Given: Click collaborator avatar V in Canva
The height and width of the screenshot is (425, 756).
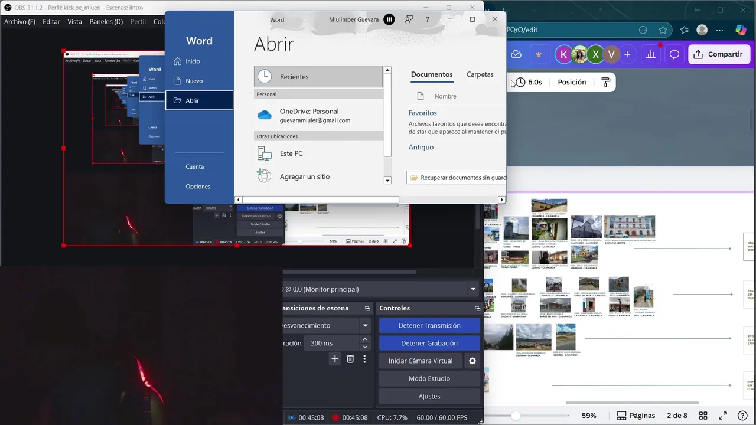Looking at the screenshot, I should pos(611,54).
